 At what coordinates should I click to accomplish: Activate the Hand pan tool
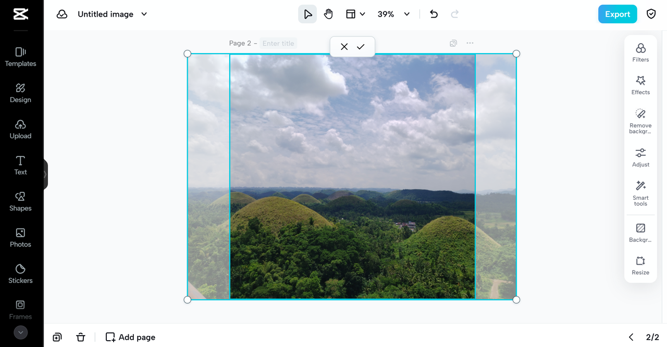(x=328, y=14)
